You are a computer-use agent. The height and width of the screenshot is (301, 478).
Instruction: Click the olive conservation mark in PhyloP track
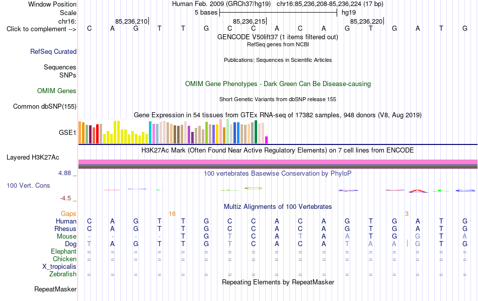253,188
